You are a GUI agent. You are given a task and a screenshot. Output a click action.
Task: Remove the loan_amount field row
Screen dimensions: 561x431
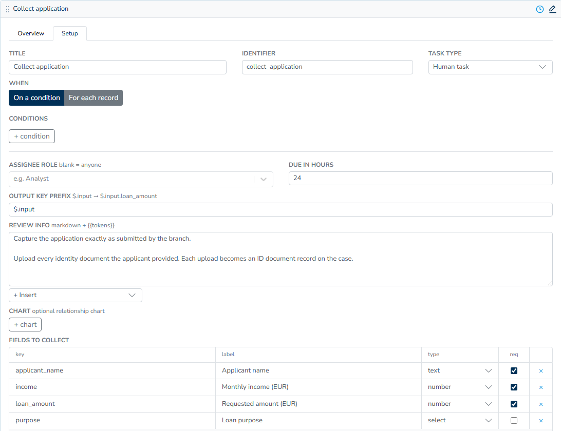pos(541,404)
